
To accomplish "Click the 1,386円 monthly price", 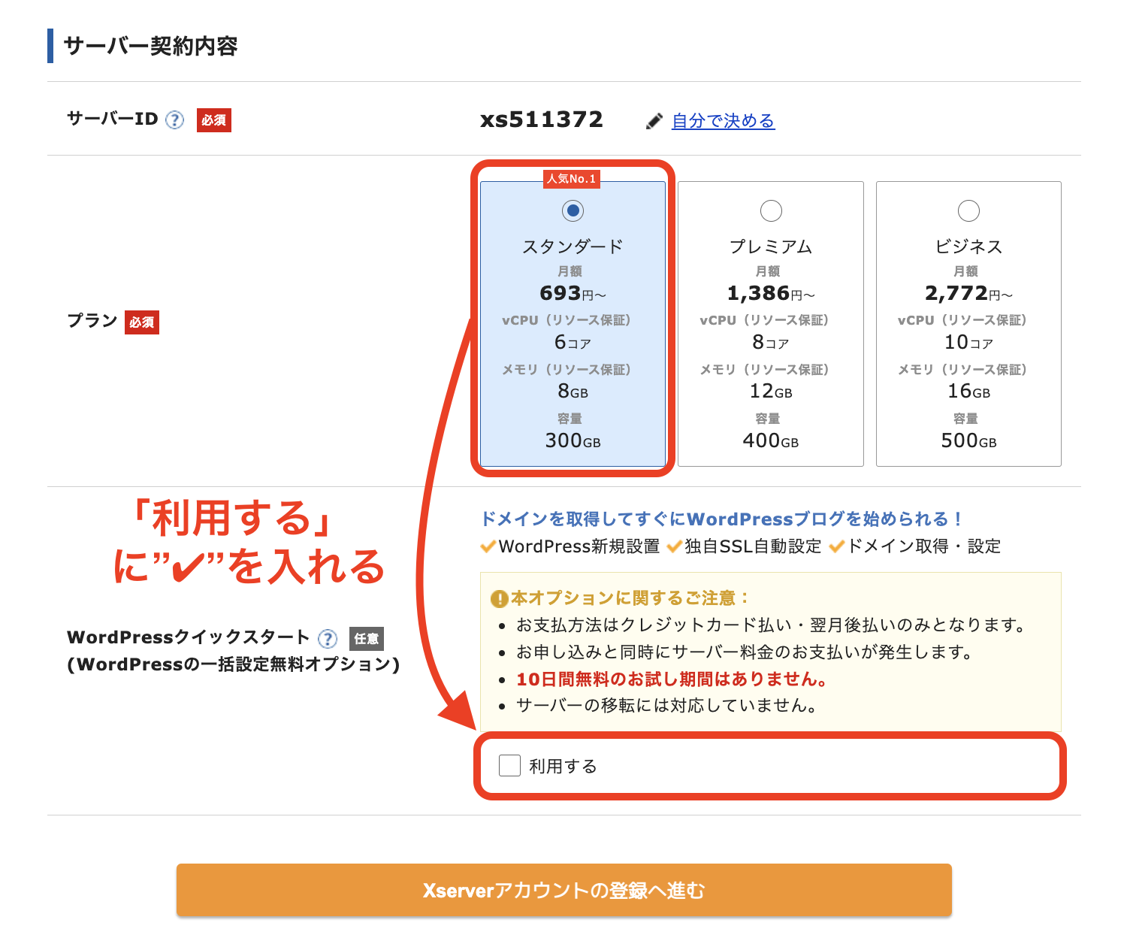I will (771, 293).
